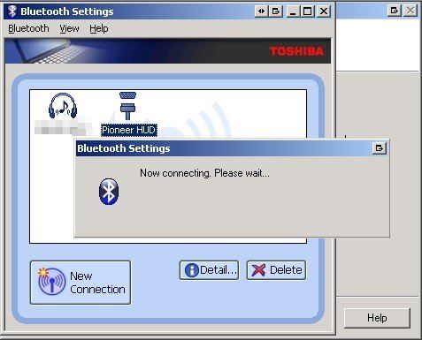Screen dimensions: 422x340
Task: Click the dock icon on the right side panel
Action: (x=395, y=11)
